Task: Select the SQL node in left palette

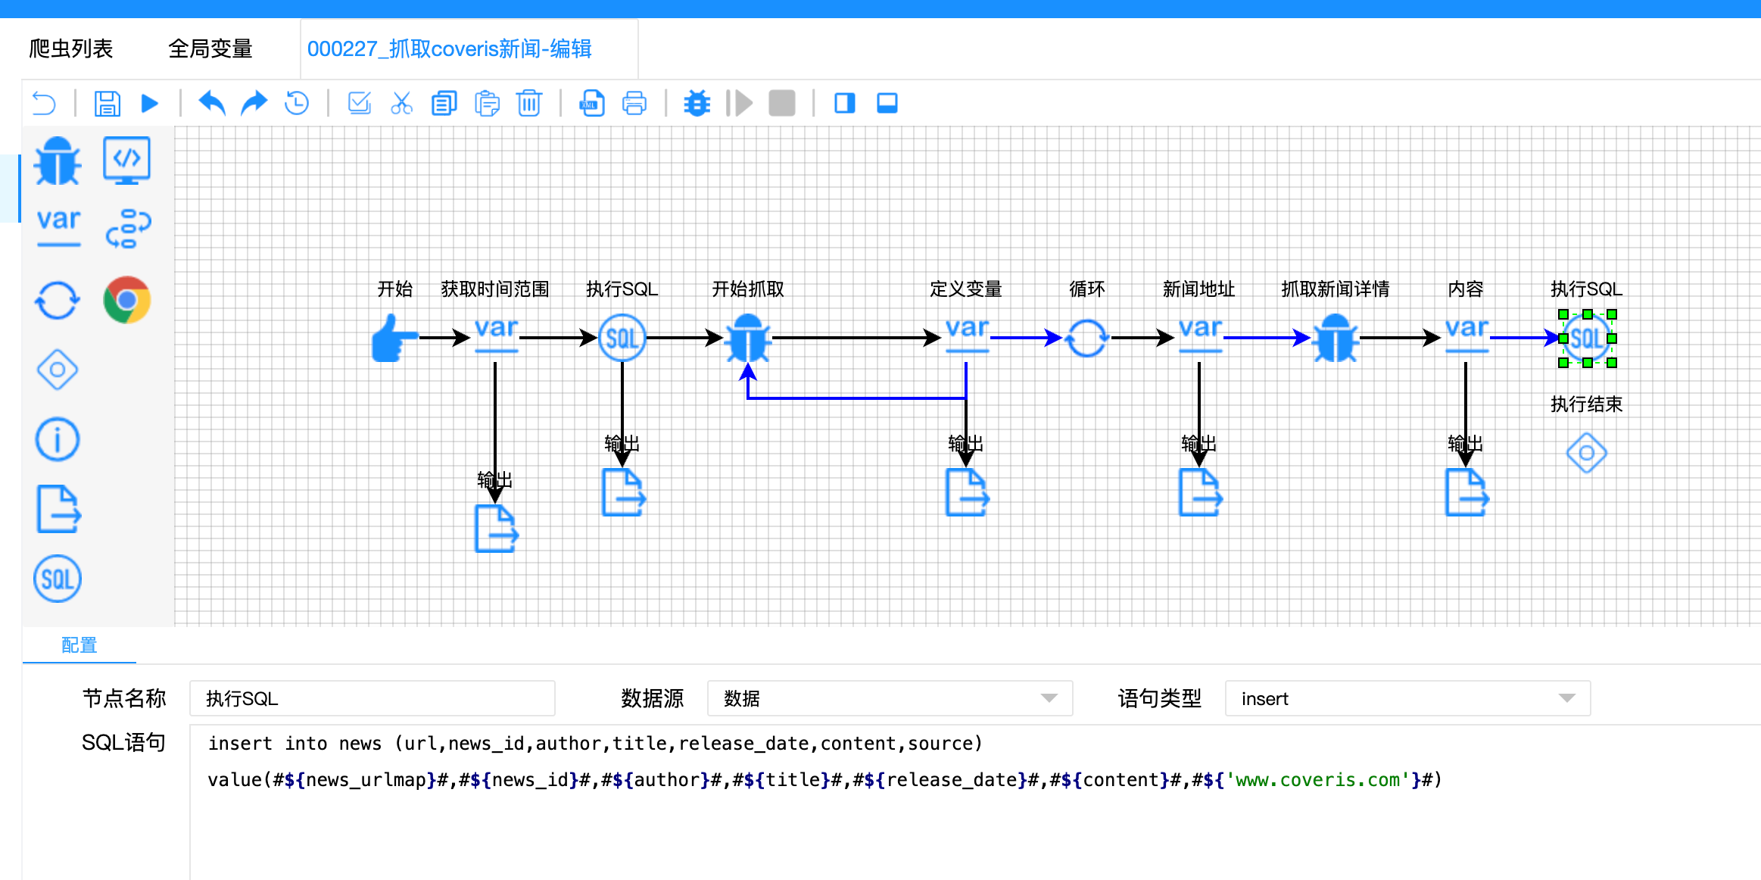Action: (58, 579)
